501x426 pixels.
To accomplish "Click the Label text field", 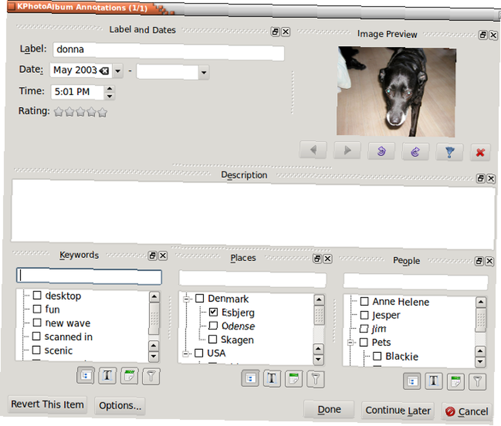I will [169, 51].
